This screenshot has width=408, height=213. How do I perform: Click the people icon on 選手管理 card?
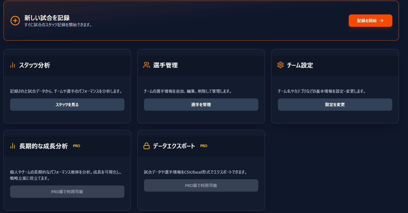[x=147, y=65]
